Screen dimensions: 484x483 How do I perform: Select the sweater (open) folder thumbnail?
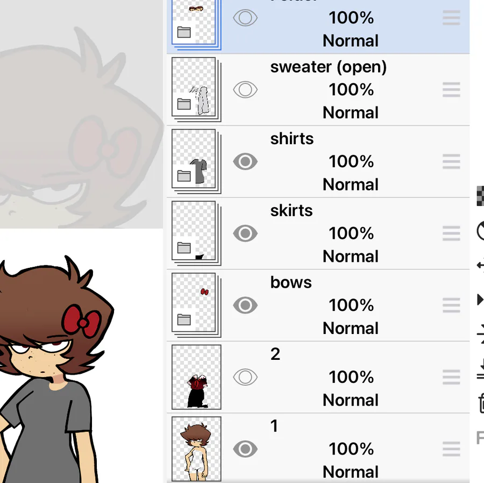(196, 89)
